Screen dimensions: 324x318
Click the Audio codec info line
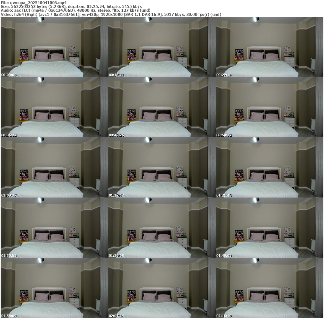click(x=75, y=10)
